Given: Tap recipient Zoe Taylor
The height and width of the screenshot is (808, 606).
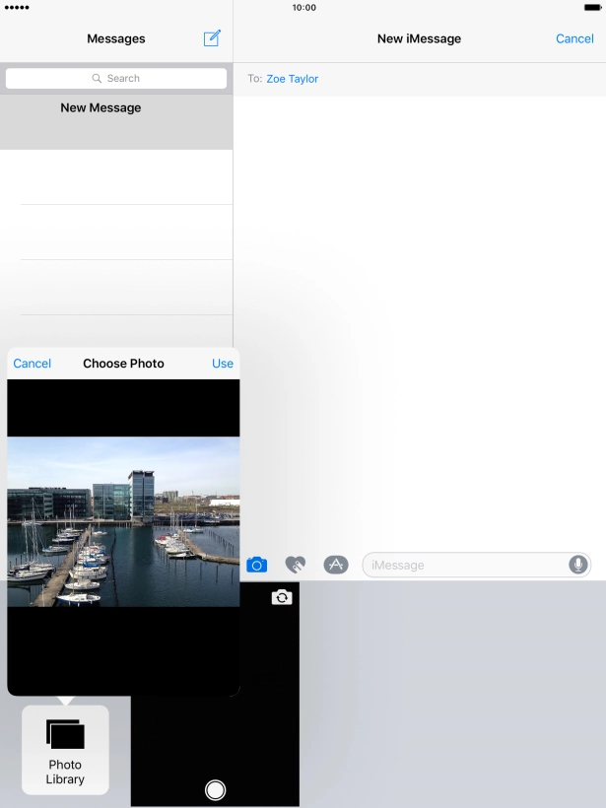Looking at the screenshot, I should point(292,79).
